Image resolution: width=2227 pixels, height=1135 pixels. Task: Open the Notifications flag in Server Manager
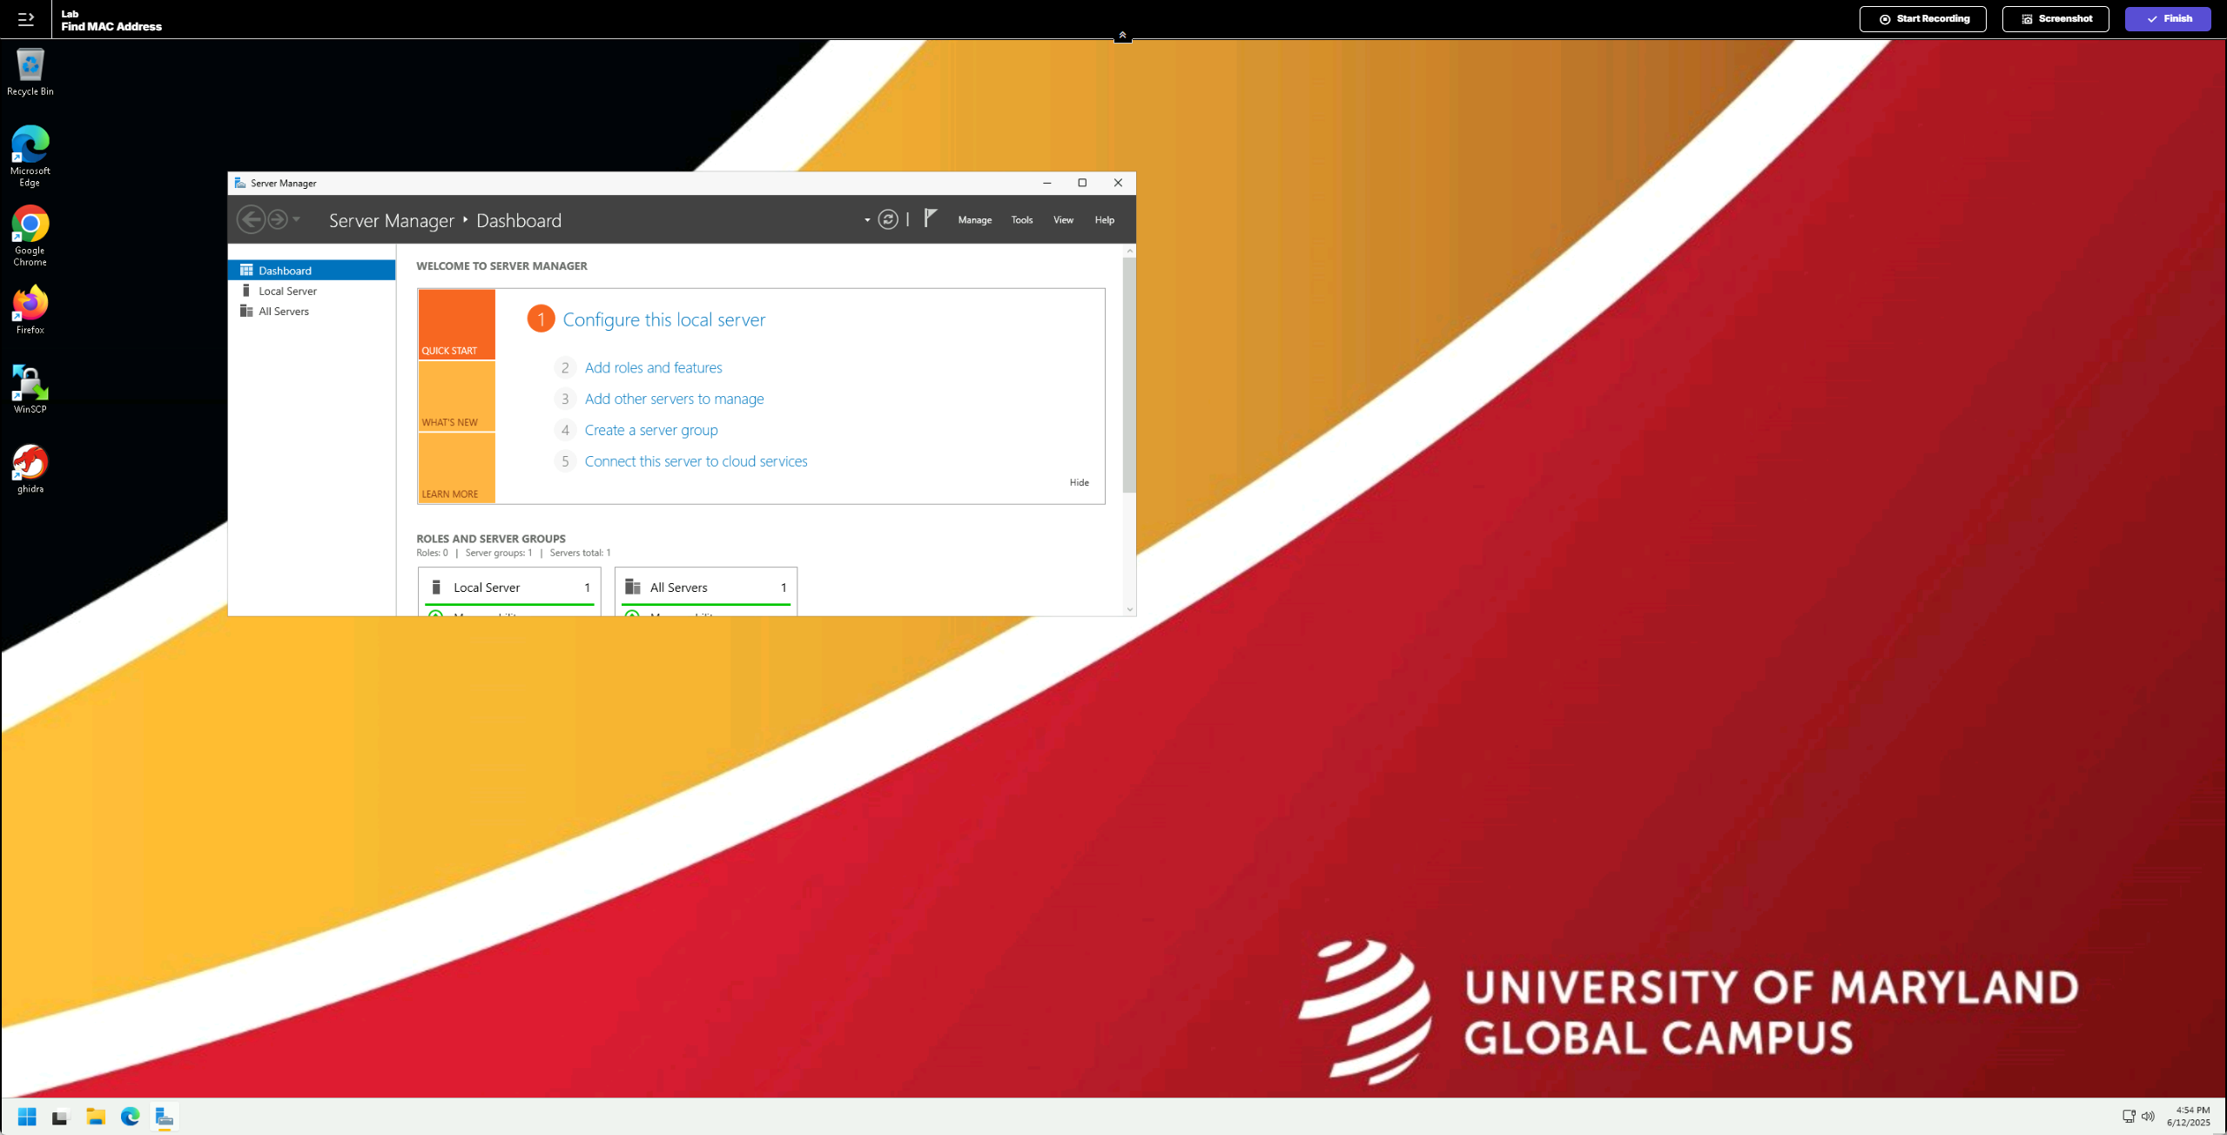pos(929,219)
